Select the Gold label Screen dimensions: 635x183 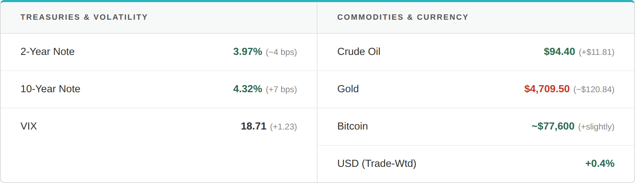(348, 89)
